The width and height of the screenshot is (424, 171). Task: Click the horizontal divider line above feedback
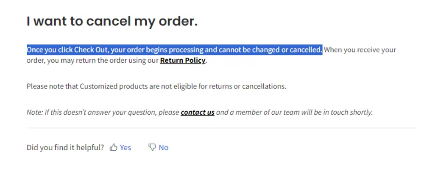click(221, 128)
